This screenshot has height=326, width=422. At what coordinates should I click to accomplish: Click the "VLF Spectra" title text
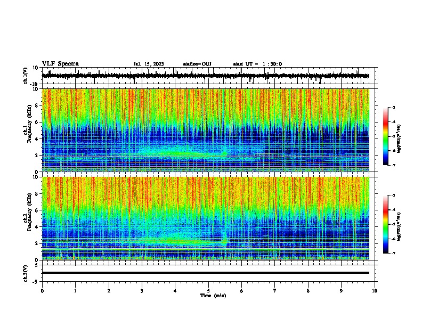pyautogui.click(x=60, y=64)
